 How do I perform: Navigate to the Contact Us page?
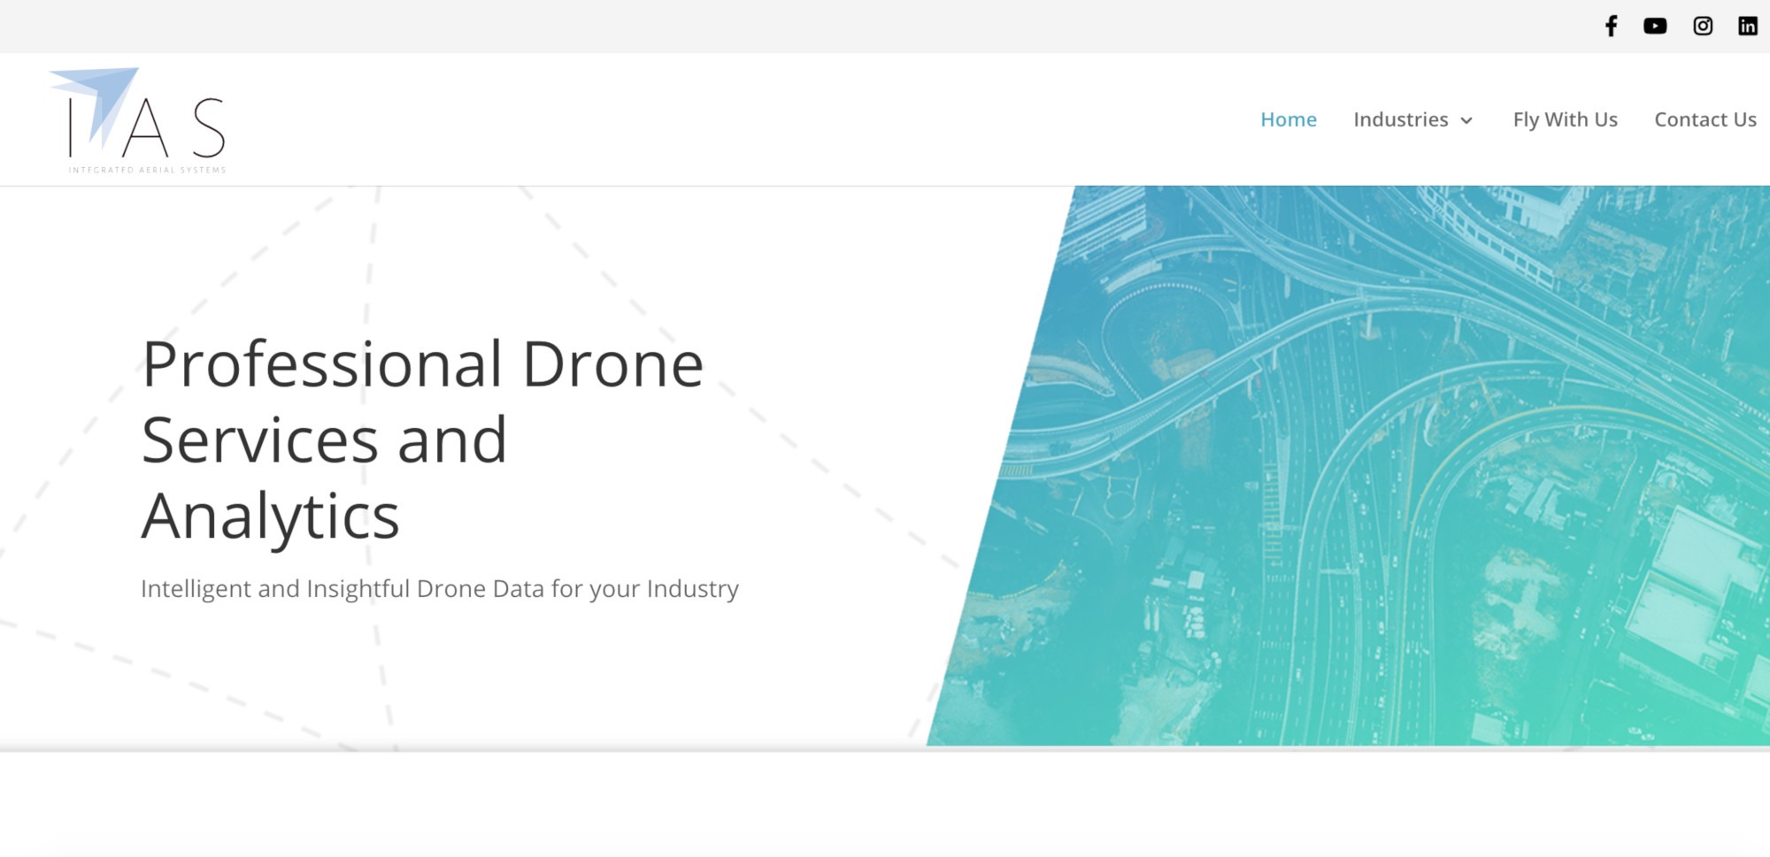[x=1705, y=119]
